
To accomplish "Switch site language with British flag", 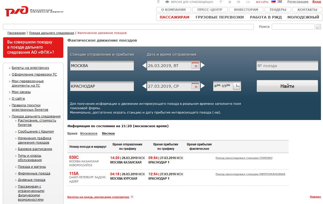I will pyautogui.click(x=280, y=2).
